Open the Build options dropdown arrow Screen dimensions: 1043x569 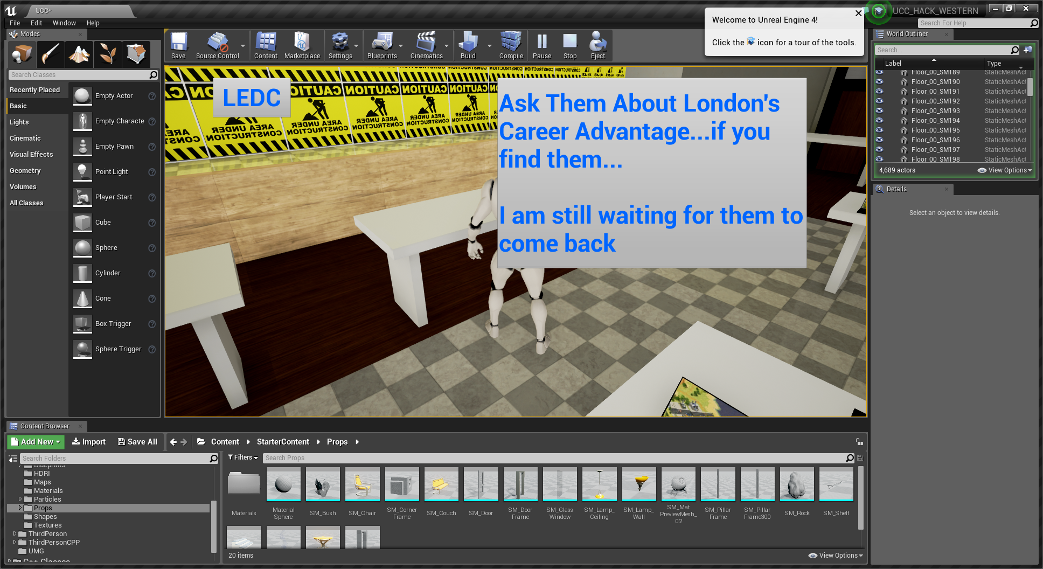(490, 46)
